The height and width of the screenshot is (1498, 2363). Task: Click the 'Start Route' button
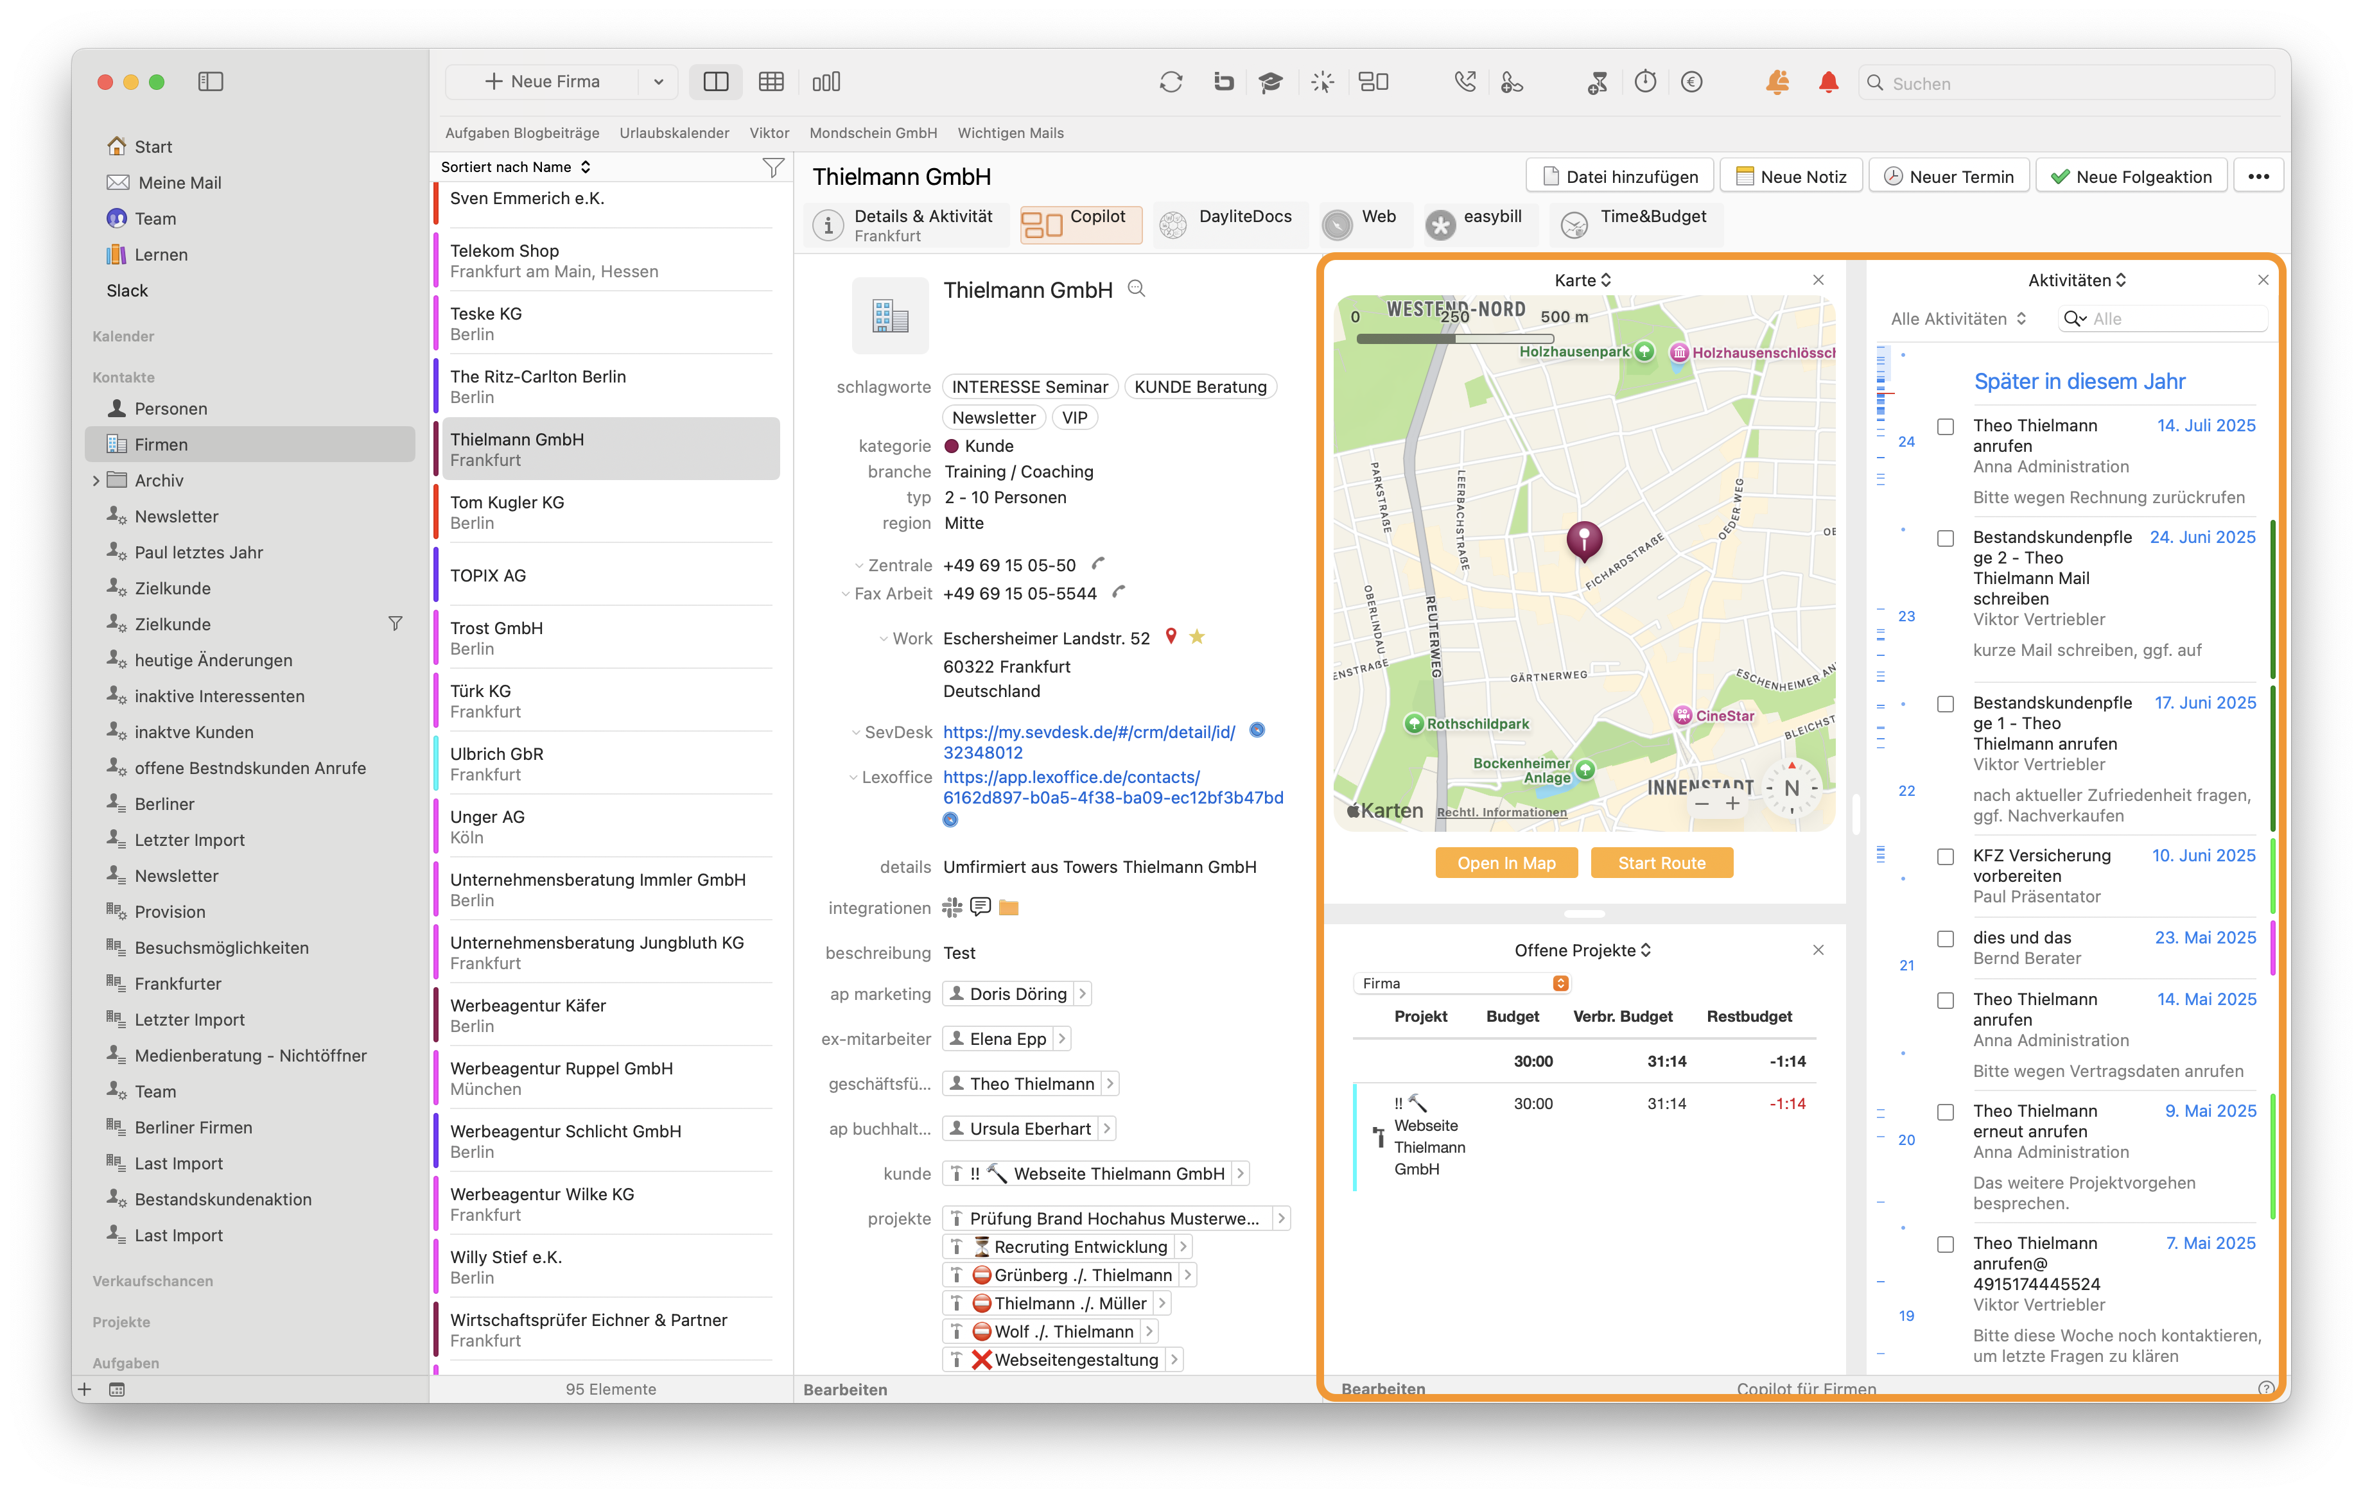[x=1661, y=863]
